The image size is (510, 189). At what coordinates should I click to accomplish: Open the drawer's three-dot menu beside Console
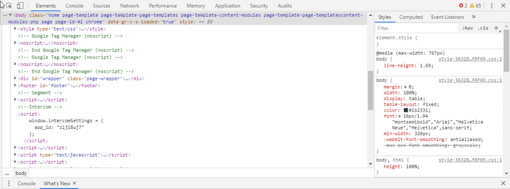(x=9, y=184)
